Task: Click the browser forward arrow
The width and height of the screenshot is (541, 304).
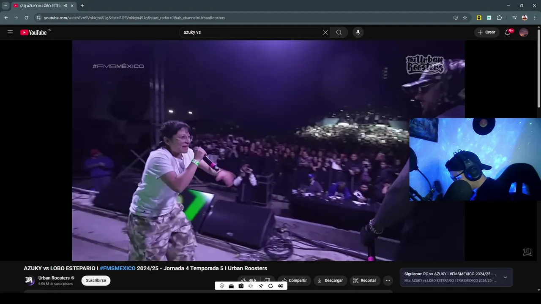Action: pyautogui.click(x=16, y=18)
